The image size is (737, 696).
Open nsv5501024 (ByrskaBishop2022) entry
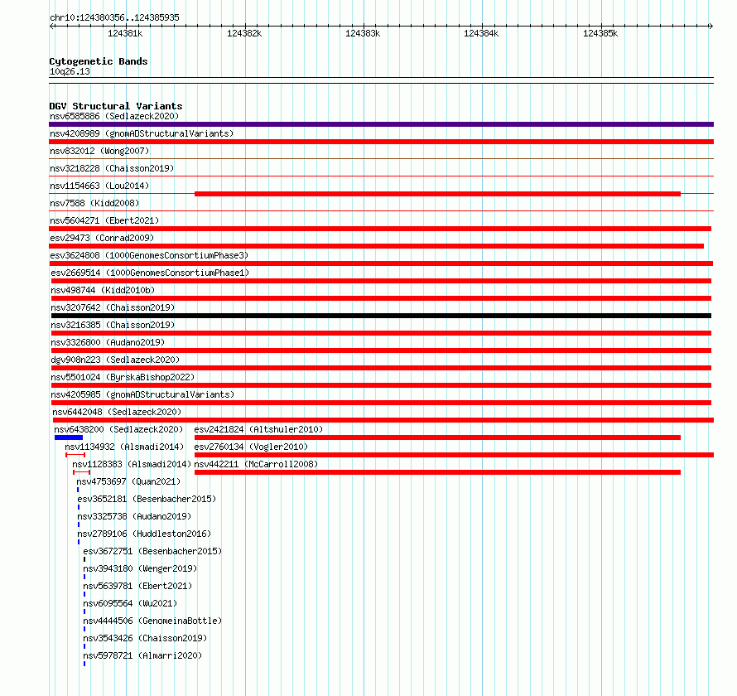[x=123, y=377]
